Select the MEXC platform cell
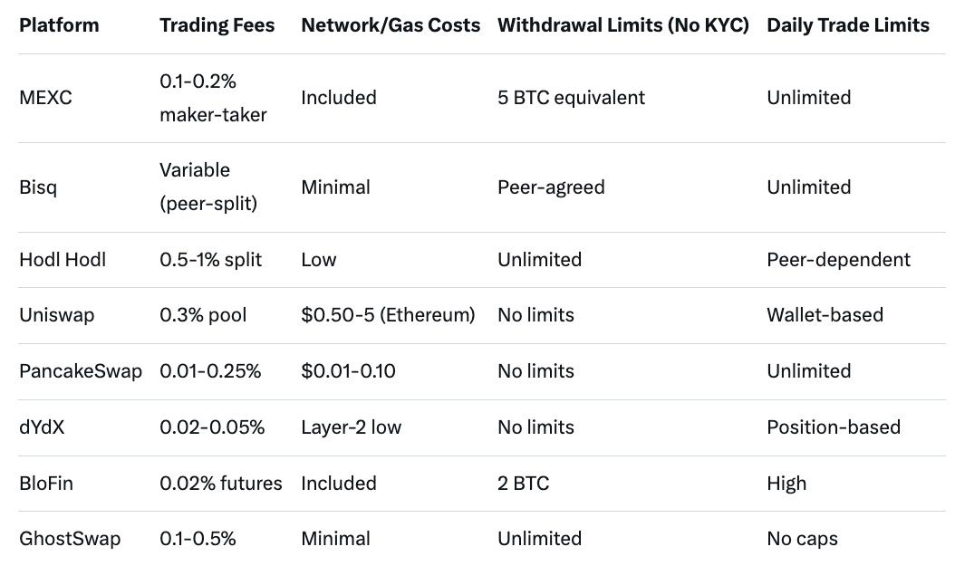This screenshot has width=955, height=585. [45, 98]
